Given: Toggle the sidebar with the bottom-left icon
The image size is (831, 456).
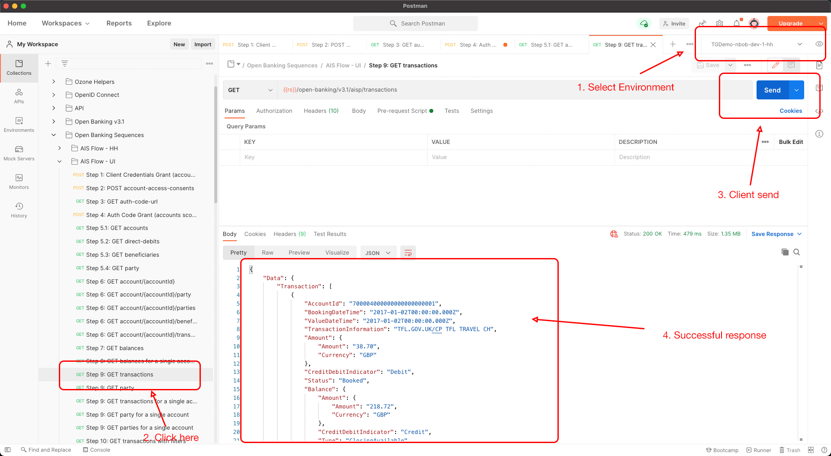Looking at the screenshot, I should tap(7, 450).
